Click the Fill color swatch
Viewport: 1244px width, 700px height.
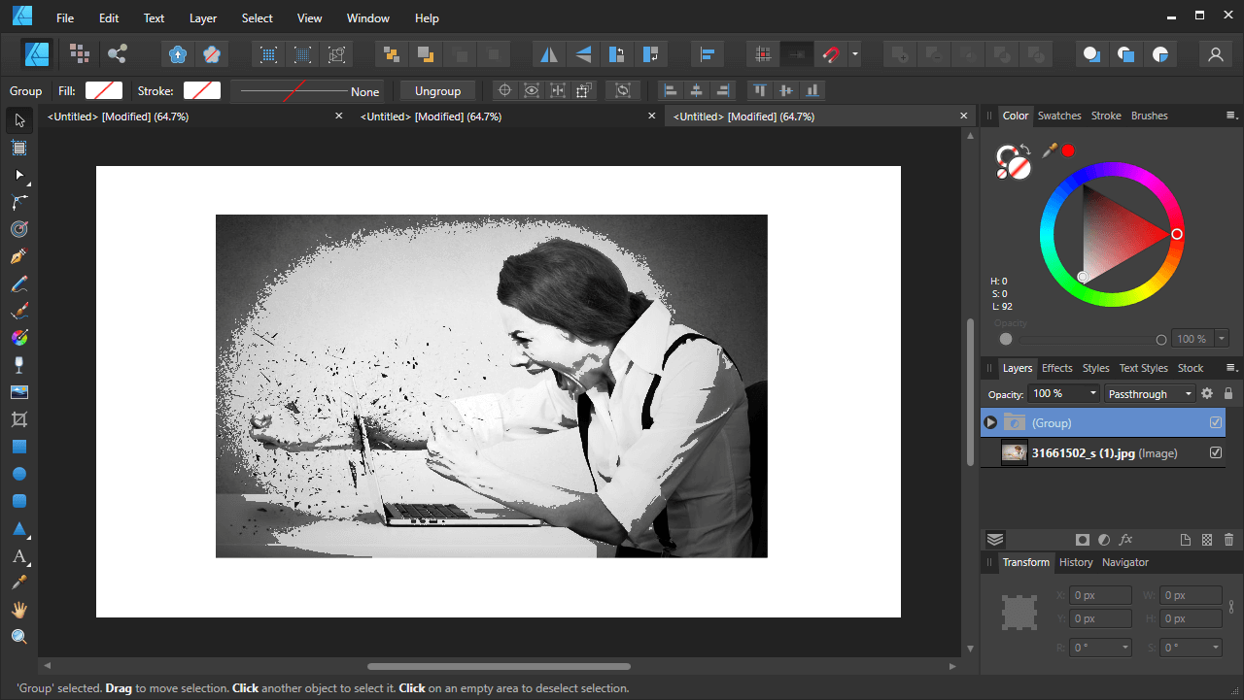(104, 91)
